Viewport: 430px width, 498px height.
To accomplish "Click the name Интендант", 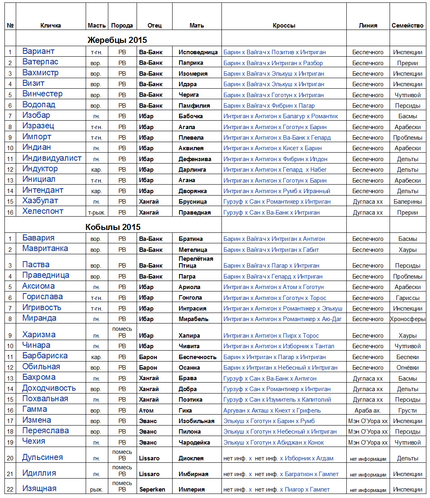I will pos(43,190).
